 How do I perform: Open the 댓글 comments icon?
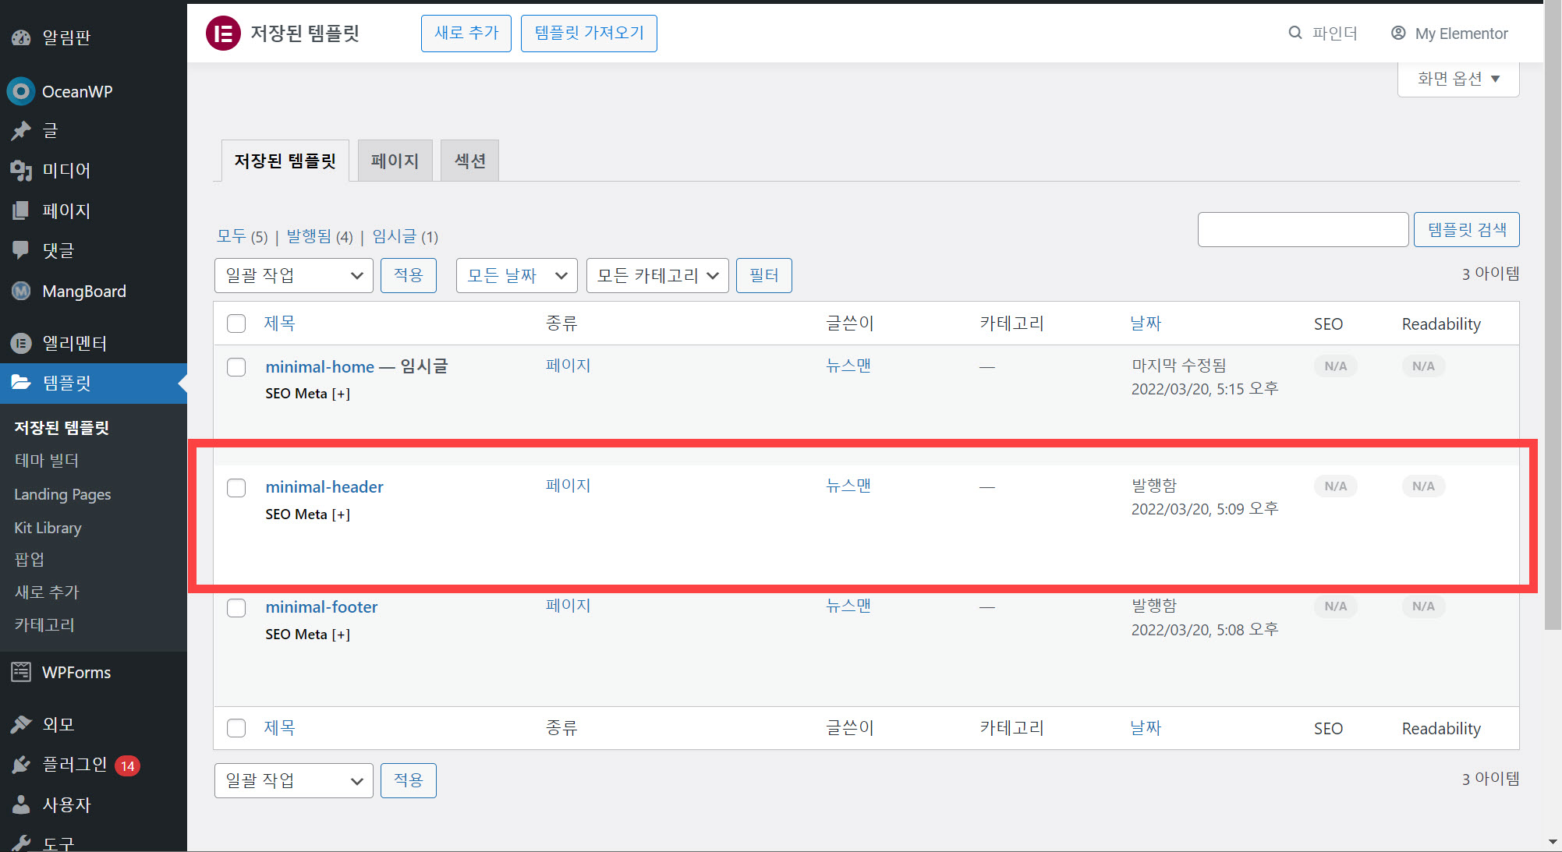(20, 249)
